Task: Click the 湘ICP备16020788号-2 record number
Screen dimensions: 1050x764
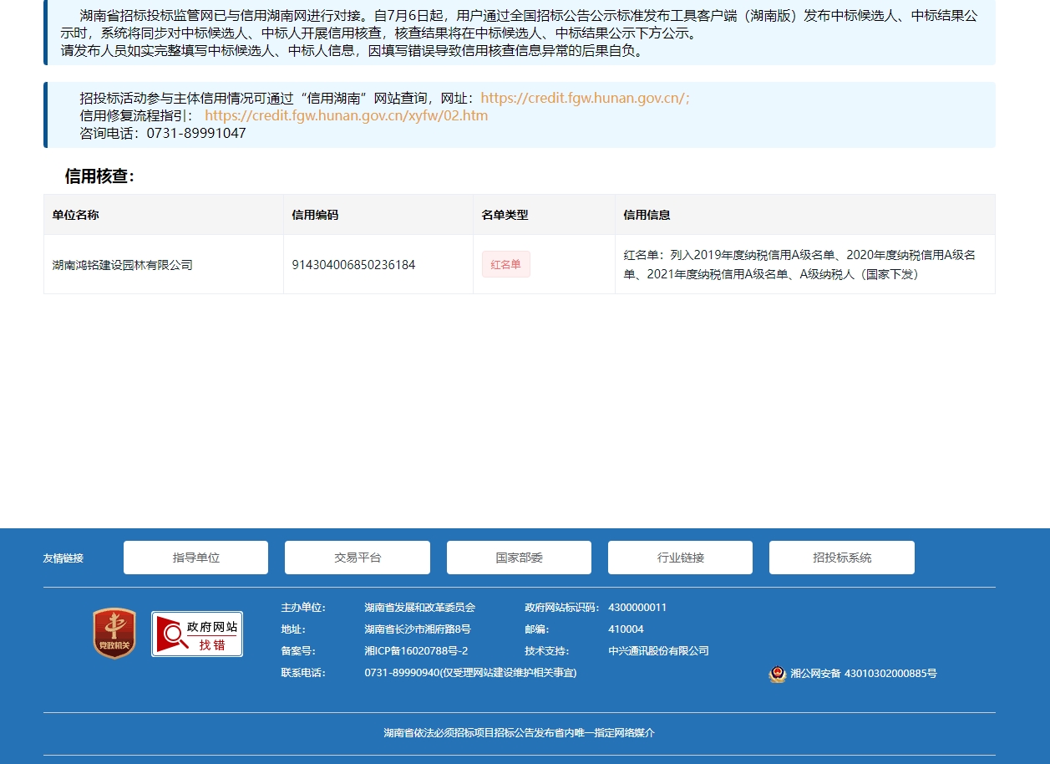Action: click(416, 651)
